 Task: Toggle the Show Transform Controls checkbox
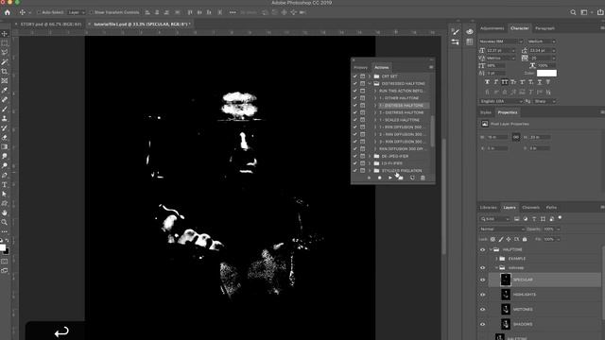(91, 12)
